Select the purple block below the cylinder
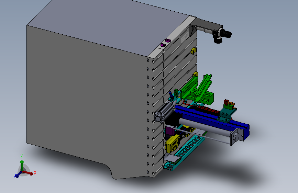Screen dimensions: 298x193 pyautogui.click(x=170, y=131)
